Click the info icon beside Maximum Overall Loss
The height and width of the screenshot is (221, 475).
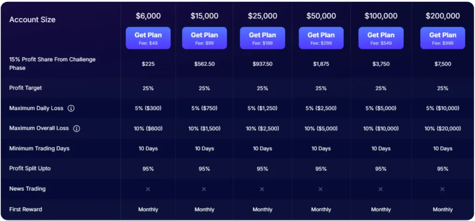(x=77, y=129)
